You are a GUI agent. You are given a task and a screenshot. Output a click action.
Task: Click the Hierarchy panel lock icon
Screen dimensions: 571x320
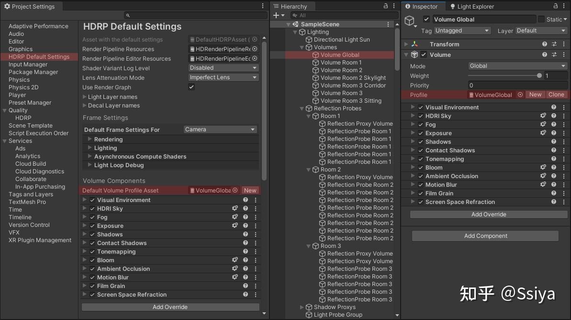coord(386,6)
